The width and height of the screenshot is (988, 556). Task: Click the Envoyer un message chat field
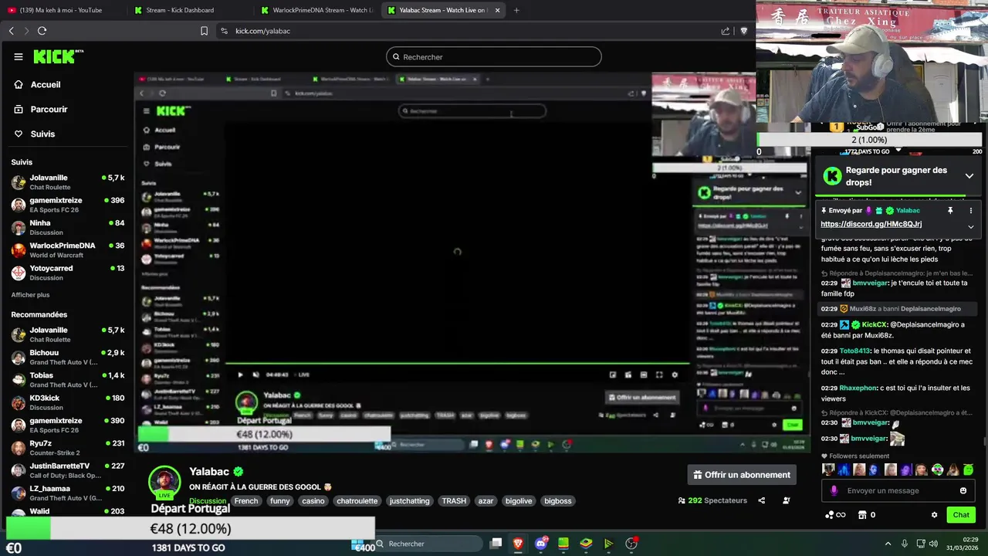tap(899, 491)
